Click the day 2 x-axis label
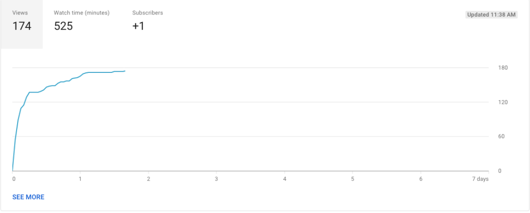 149,179
